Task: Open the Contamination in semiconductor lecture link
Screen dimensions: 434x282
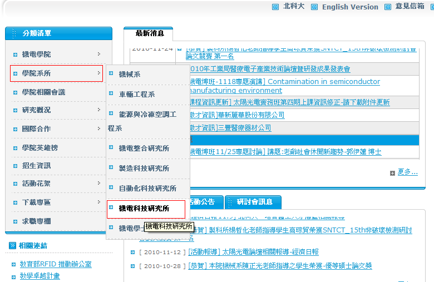Action: pos(285,86)
